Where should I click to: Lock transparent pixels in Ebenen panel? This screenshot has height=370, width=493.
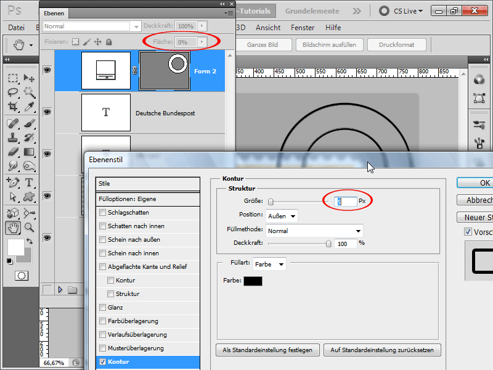(75, 42)
